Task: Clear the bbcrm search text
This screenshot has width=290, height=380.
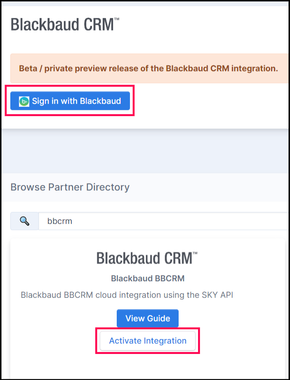Action: pos(59,221)
